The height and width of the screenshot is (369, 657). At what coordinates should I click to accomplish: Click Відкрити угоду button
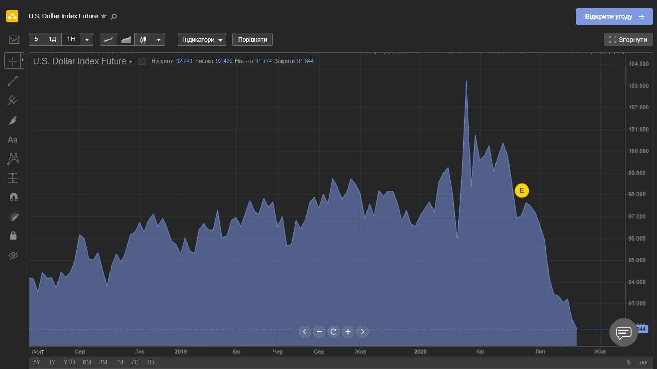614,16
